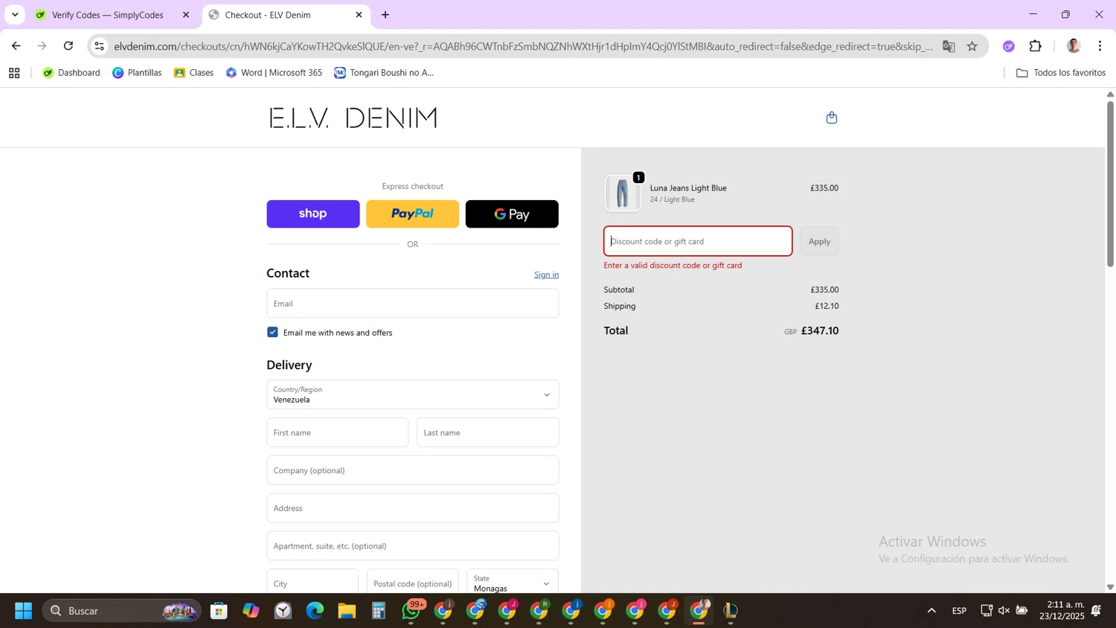Reload the checkout page
1116x628 pixels.
tap(68, 46)
